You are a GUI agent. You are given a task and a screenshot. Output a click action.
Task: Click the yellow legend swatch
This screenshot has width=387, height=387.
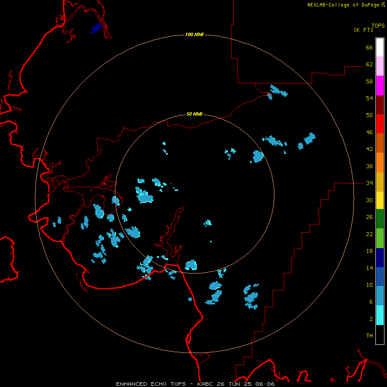pyautogui.click(x=380, y=200)
